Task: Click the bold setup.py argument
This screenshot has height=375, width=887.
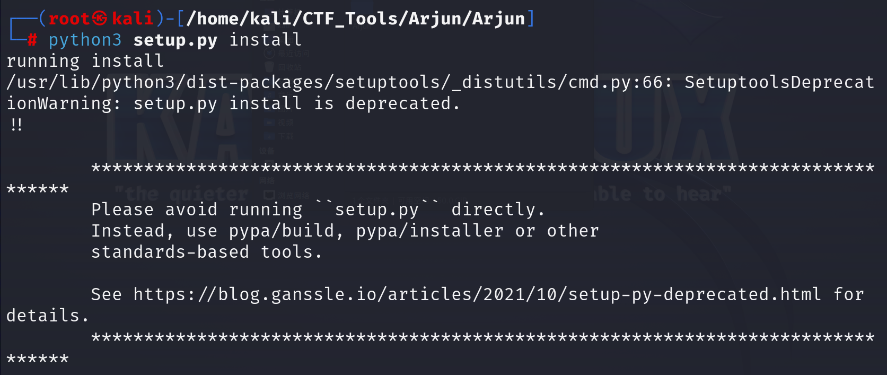Action: point(175,40)
